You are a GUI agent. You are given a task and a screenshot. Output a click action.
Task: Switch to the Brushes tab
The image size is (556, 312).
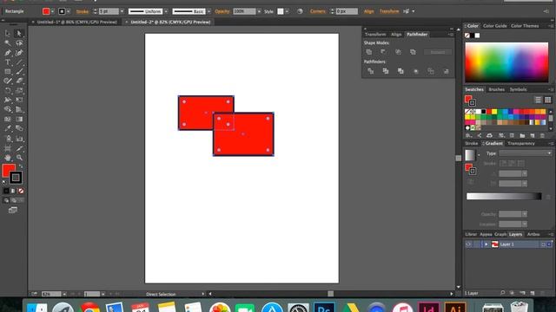tap(496, 89)
